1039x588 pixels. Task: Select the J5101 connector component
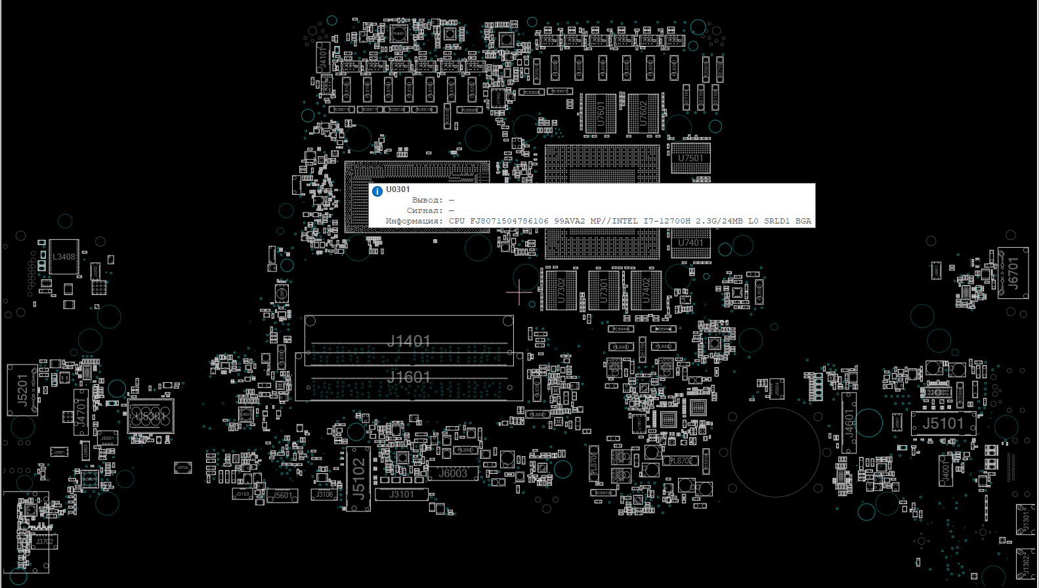click(x=943, y=423)
